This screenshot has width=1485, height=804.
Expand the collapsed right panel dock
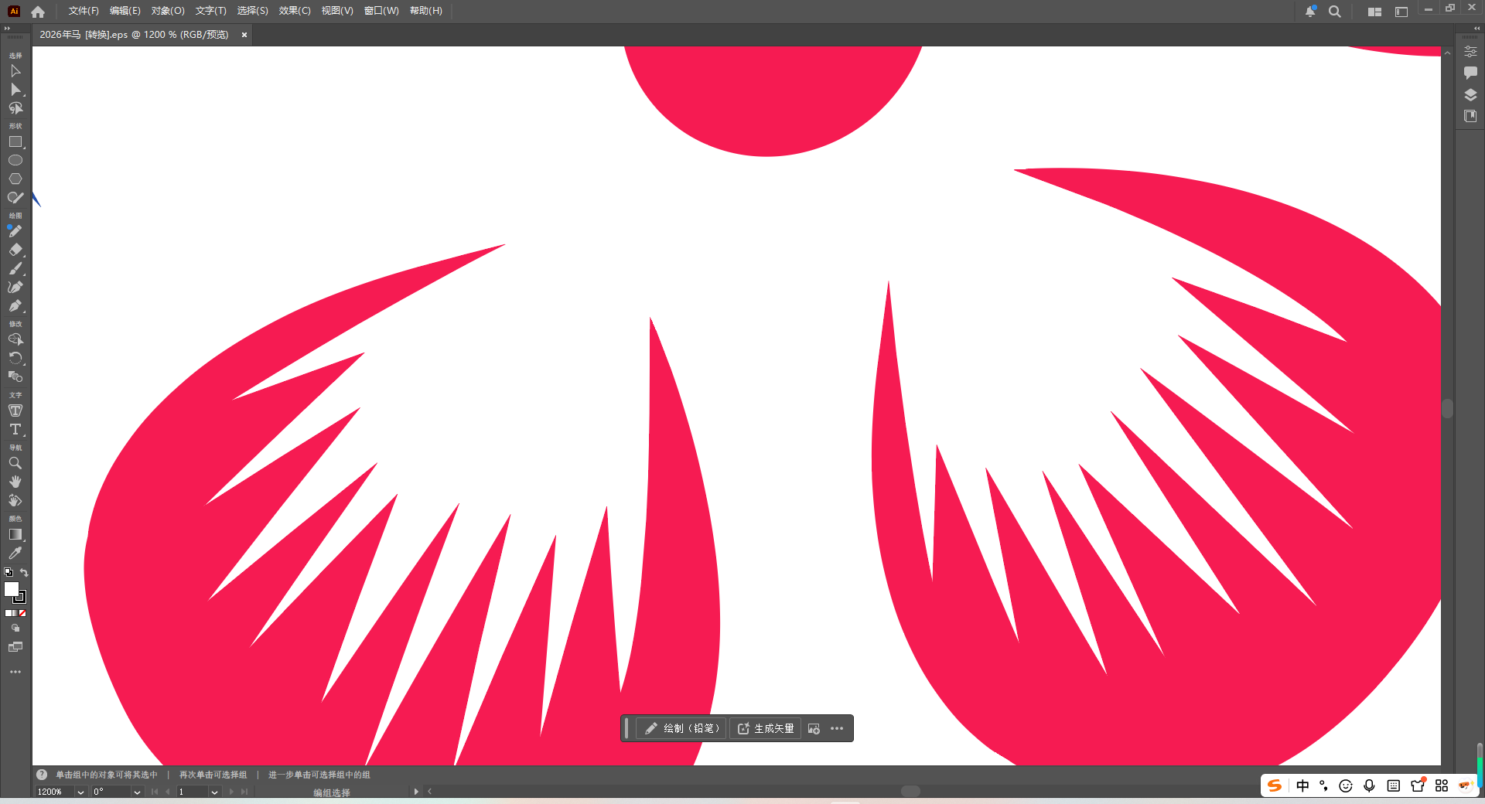(x=1476, y=28)
